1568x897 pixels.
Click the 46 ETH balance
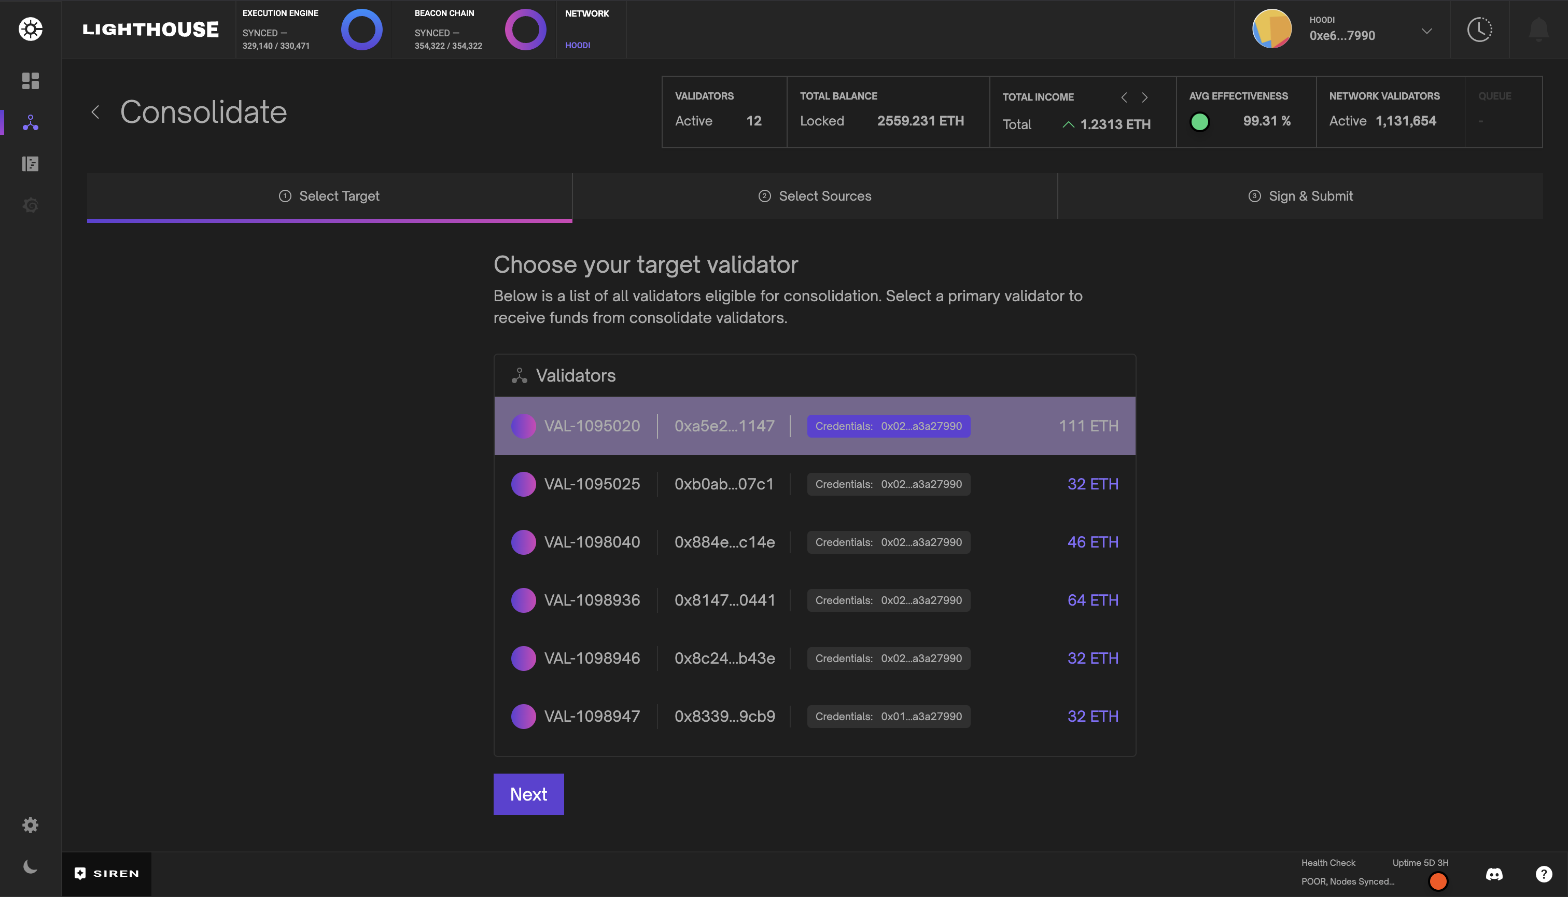1093,542
